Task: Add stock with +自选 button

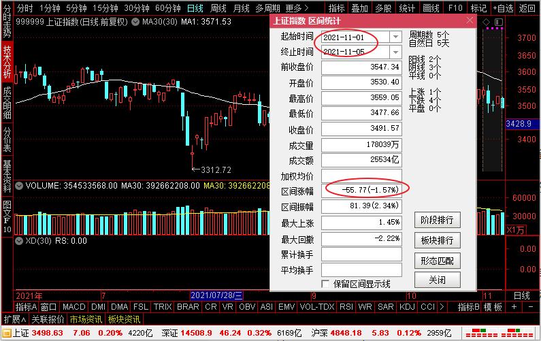Action: tap(503, 7)
